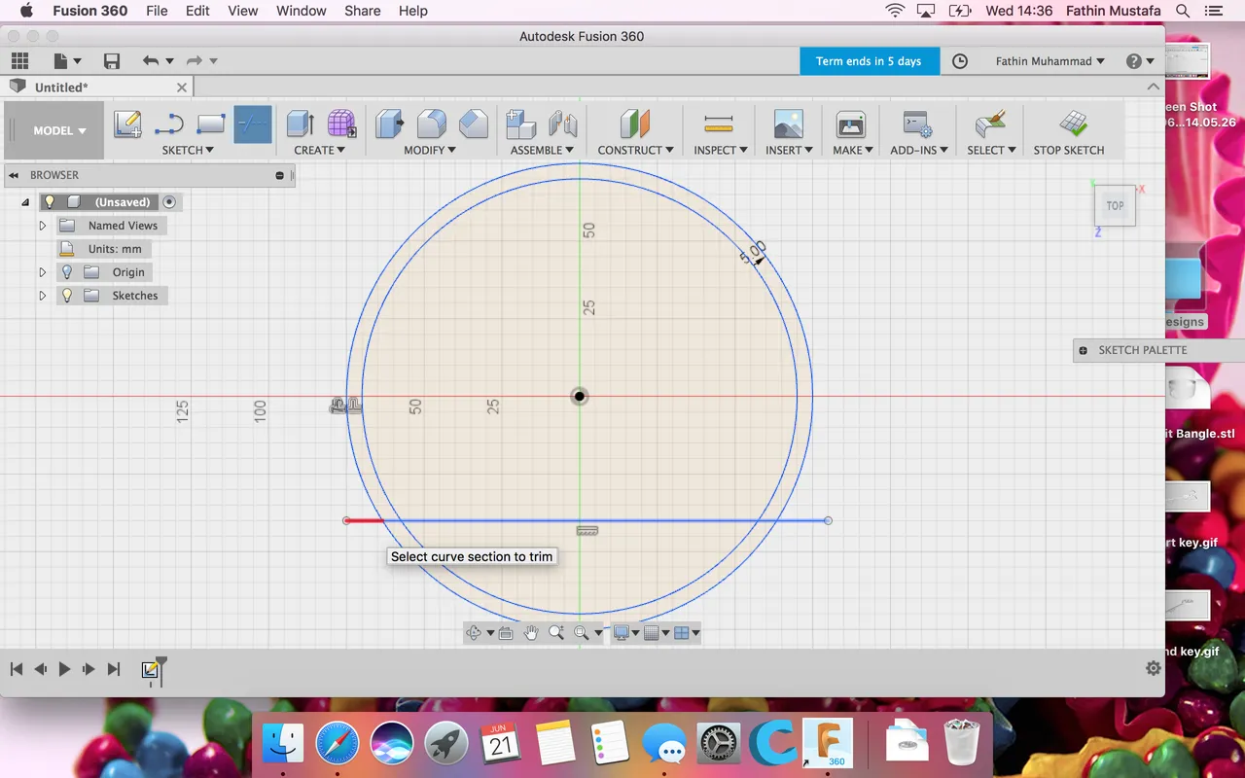Jump to timeline beginning button

17,669
